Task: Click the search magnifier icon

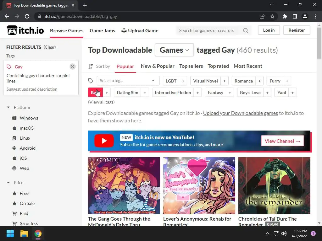Action: [245, 30]
